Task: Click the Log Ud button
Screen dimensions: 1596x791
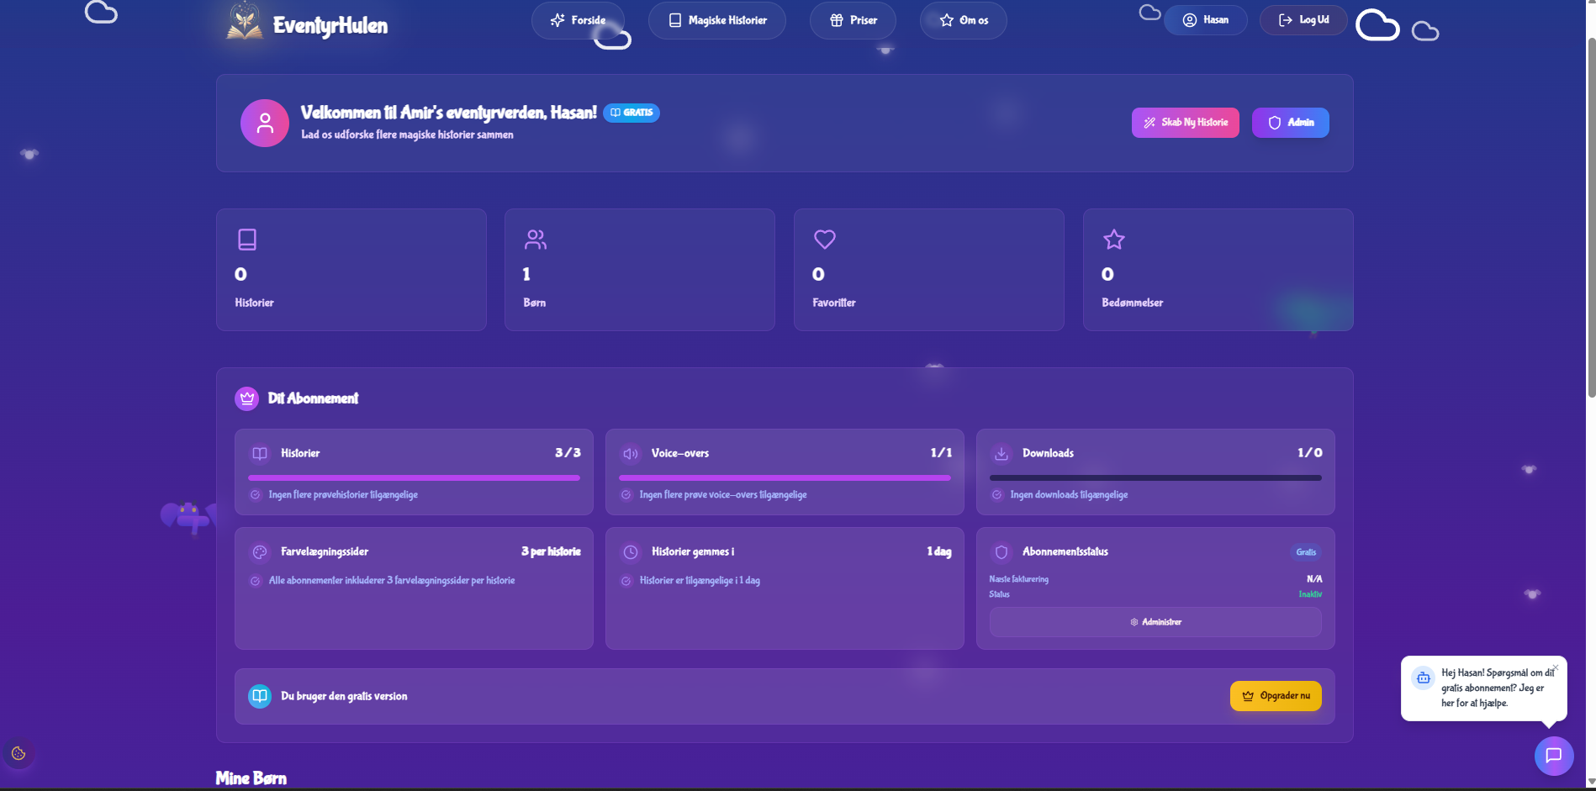Action: 1303,20
